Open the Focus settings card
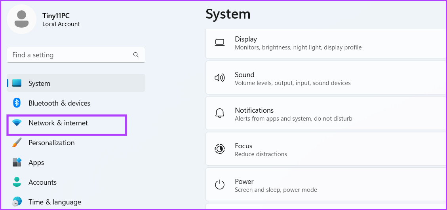This screenshot has width=447, height=210. (x=326, y=149)
